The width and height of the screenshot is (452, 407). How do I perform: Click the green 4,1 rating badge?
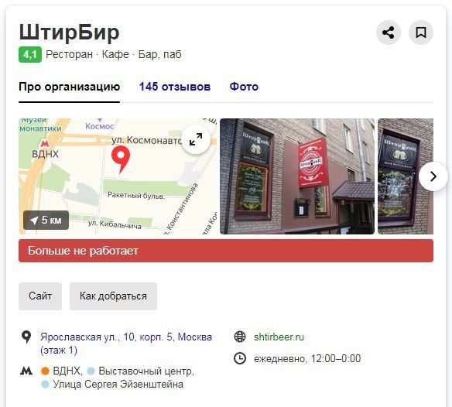point(30,54)
